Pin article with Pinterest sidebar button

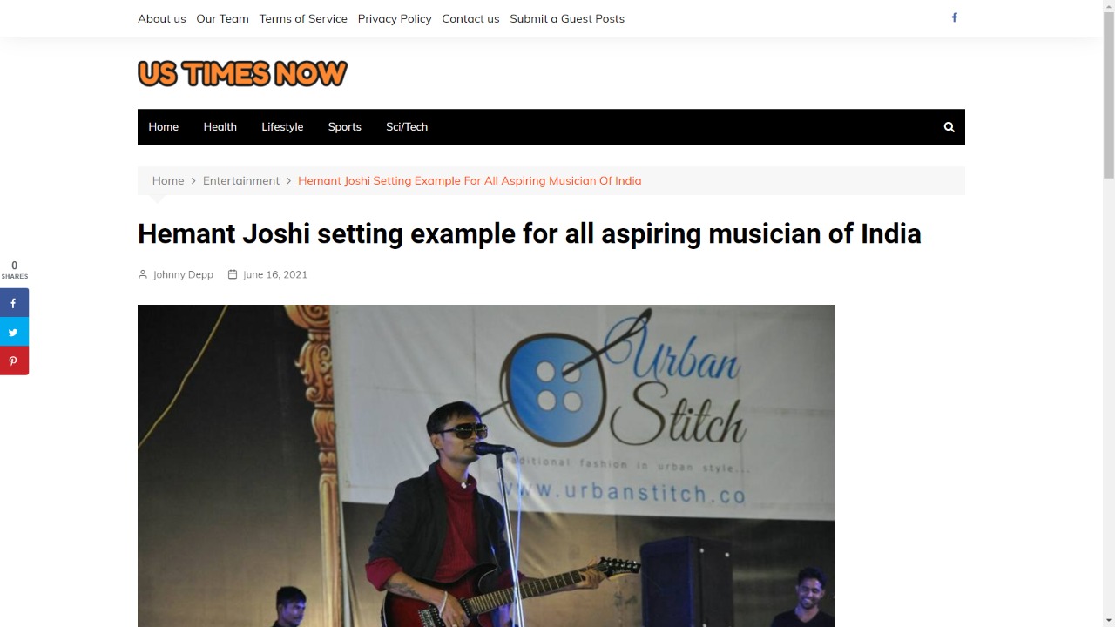click(x=14, y=361)
